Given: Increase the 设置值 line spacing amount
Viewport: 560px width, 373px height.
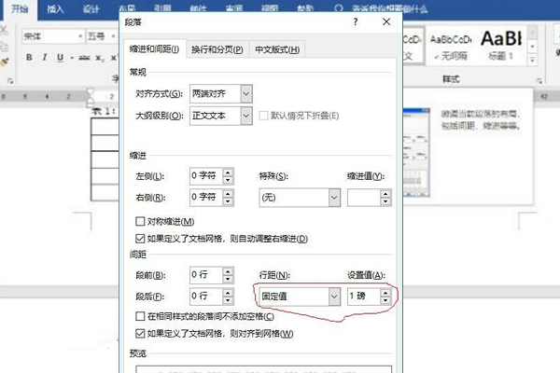Looking at the screenshot, I should click(x=385, y=292).
